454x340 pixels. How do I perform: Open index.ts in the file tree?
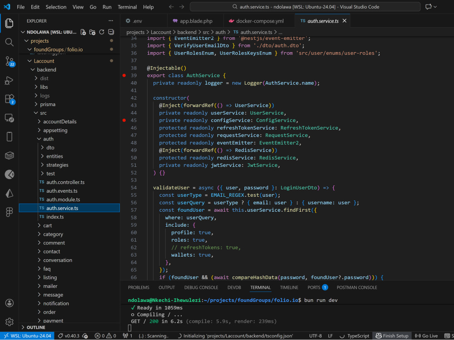tap(55, 217)
